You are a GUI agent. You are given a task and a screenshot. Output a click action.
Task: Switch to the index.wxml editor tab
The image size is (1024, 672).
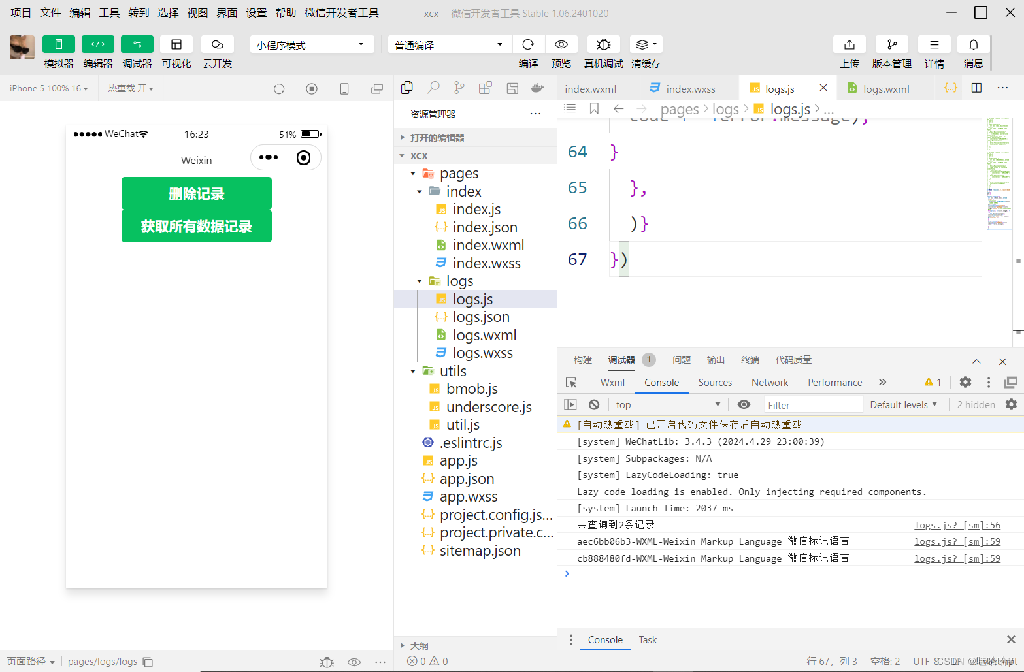pyautogui.click(x=591, y=89)
